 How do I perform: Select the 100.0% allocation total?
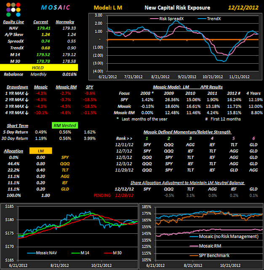point(14,196)
